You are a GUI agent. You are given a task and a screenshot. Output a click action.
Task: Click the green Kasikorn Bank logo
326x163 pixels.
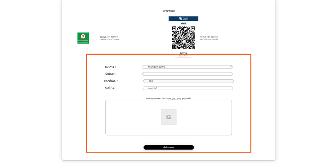[83, 38]
